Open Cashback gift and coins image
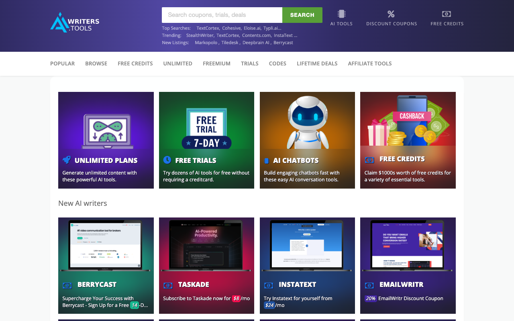This screenshot has width=514, height=321. click(408, 120)
